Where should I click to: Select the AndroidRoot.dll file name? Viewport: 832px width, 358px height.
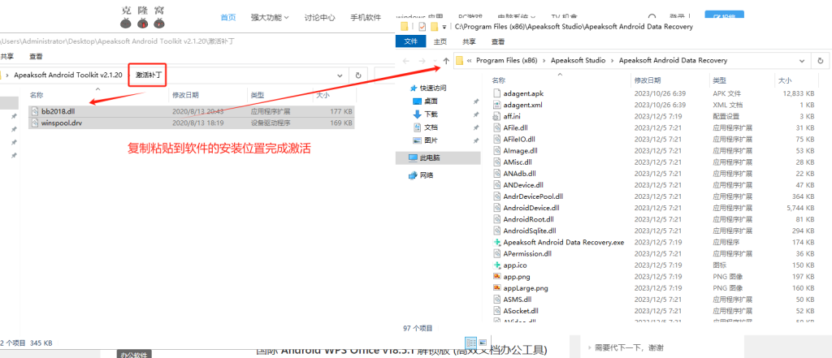pos(528,219)
